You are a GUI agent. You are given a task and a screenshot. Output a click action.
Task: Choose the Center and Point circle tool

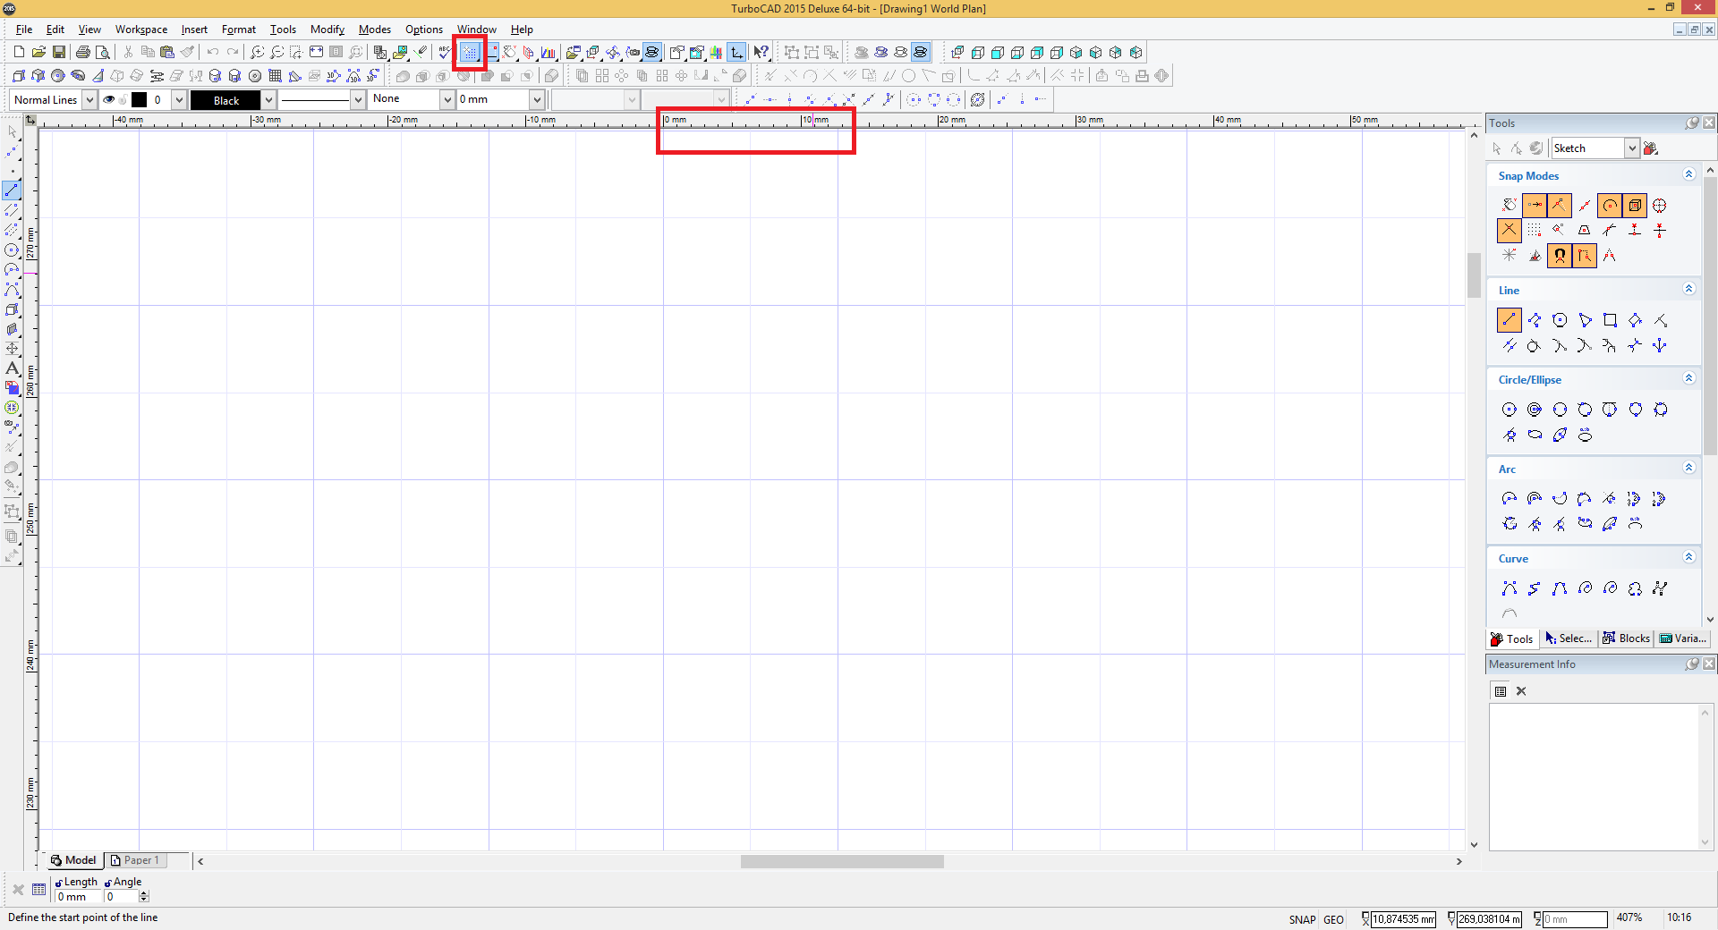(1510, 410)
